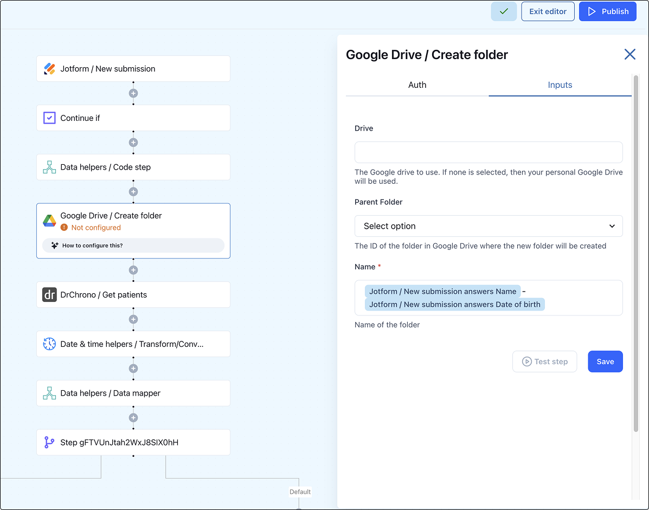Click How to configure this? helper

(x=133, y=246)
